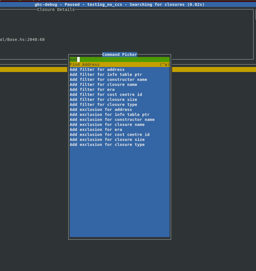Choose Add filter for address
Viewport: 256px width, 271px height.
point(97,69)
